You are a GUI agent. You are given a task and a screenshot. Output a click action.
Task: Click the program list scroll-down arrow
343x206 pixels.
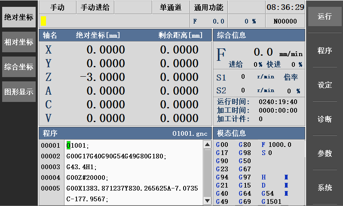207,200
